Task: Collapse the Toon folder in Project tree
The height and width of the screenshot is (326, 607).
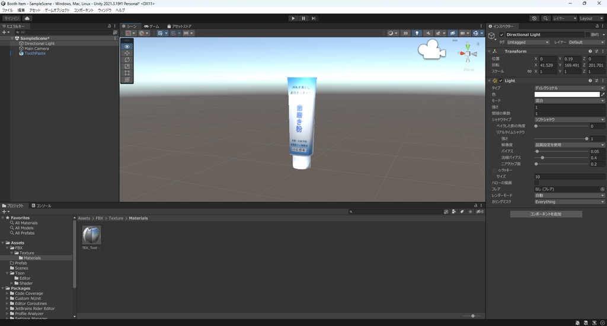Action: (7, 273)
